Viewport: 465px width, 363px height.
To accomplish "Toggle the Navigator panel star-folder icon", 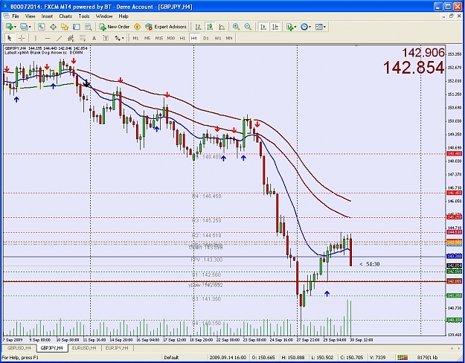I will click(65, 27).
